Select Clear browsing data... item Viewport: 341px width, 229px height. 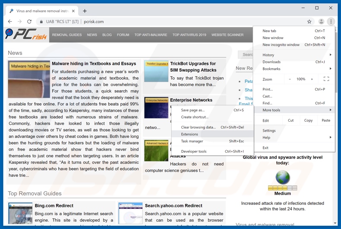(x=212, y=127)
